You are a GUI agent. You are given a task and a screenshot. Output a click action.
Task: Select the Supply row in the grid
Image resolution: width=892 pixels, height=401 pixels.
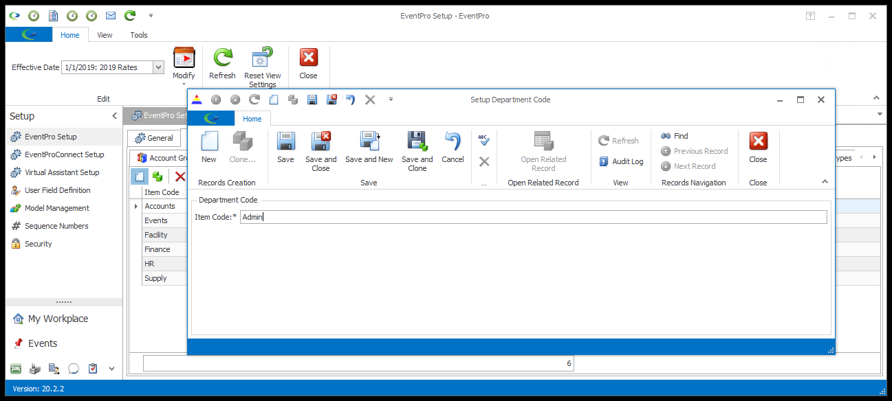click(164, 278)
